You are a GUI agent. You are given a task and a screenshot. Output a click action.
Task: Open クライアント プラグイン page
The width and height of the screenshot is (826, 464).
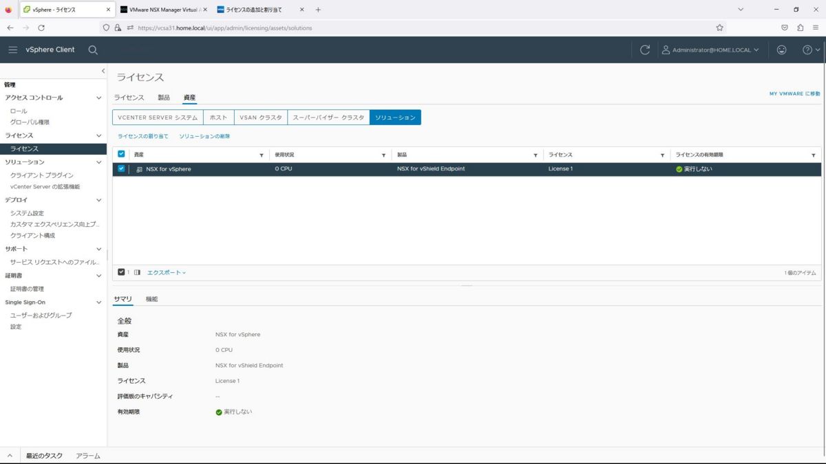[41, 175]
